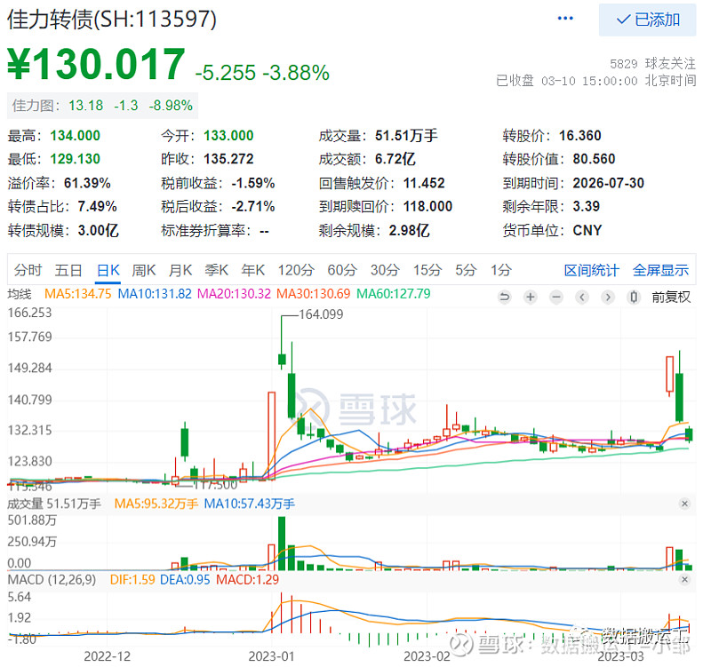The image size is (711, 667).
Task: Switch to the 120分 interval tab
Action: 296,271
